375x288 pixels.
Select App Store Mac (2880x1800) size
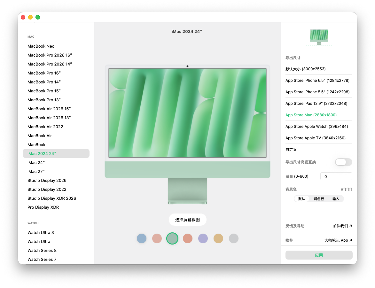(319, 115)
